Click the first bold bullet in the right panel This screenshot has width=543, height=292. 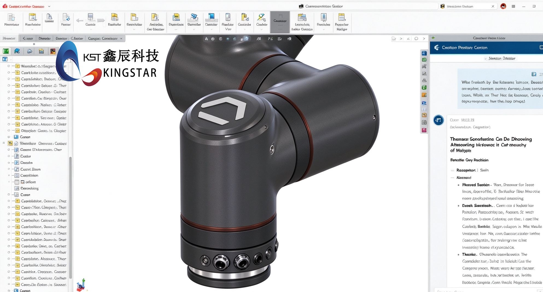[476, 185]
